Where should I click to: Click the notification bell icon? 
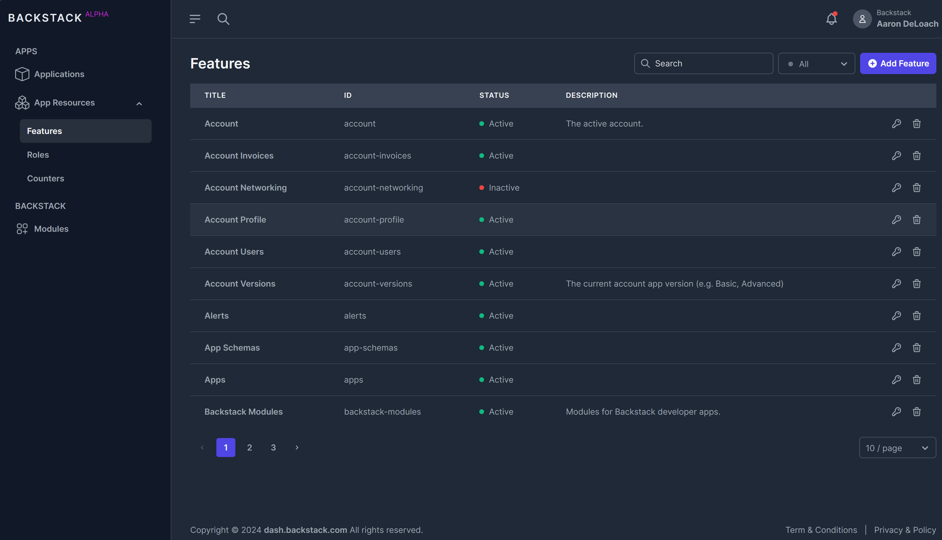831,19
